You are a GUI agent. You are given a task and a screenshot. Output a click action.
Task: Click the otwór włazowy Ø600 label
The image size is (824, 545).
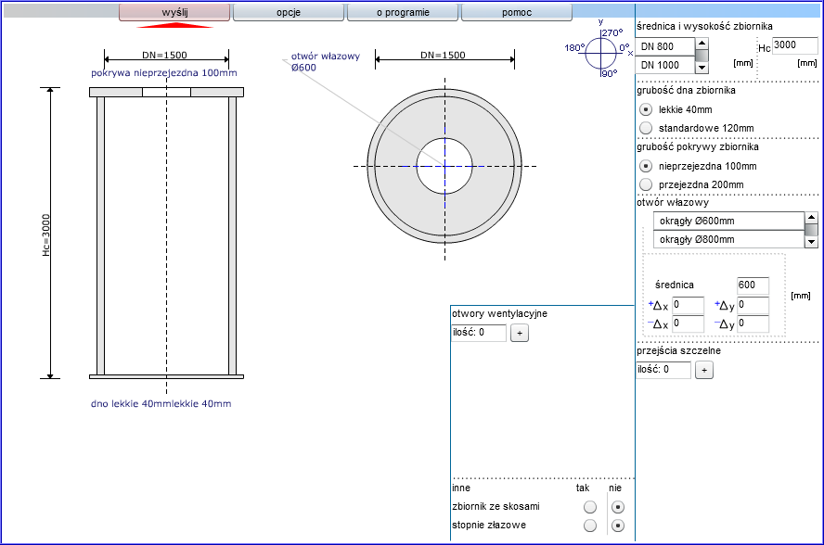tap(326, 61)
